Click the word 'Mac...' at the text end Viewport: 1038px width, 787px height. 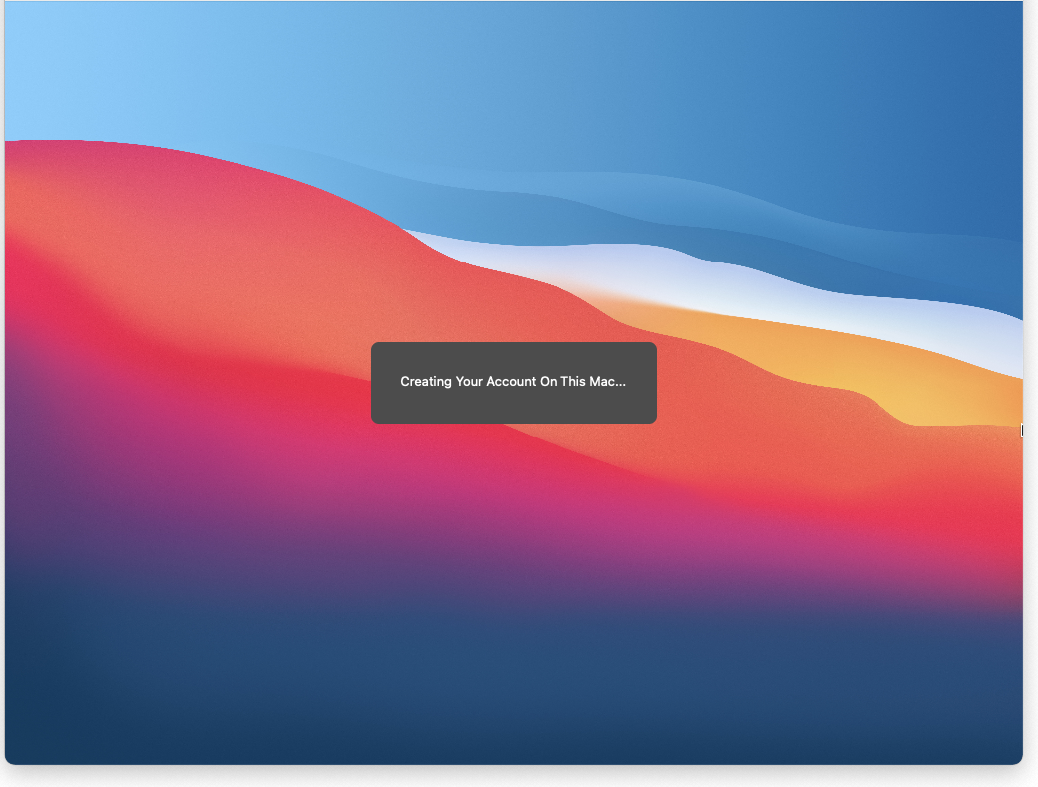(607, 381)
